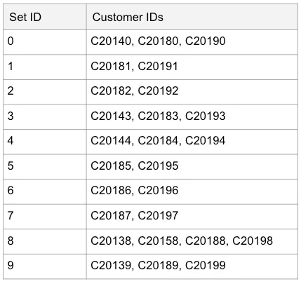Click the Set ID column header

pyautogui.click(x=45, y=17)
